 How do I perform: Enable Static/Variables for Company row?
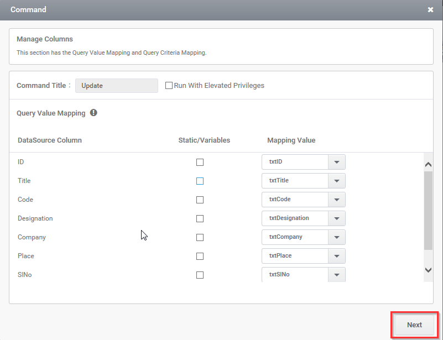point(200,238)
